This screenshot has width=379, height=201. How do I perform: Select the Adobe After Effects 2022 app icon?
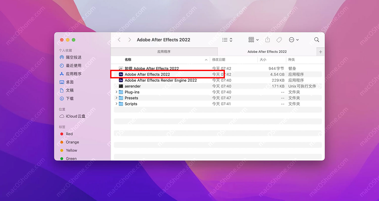tap(121, 74)
